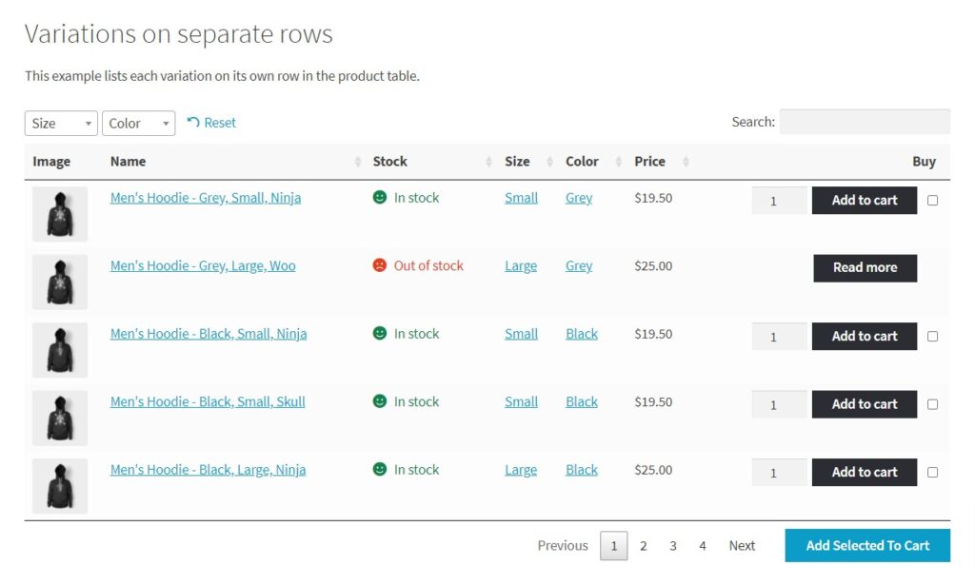Click sort arrows on Stock column
This screenshot has width=975, height=585.
coord(489,162)
